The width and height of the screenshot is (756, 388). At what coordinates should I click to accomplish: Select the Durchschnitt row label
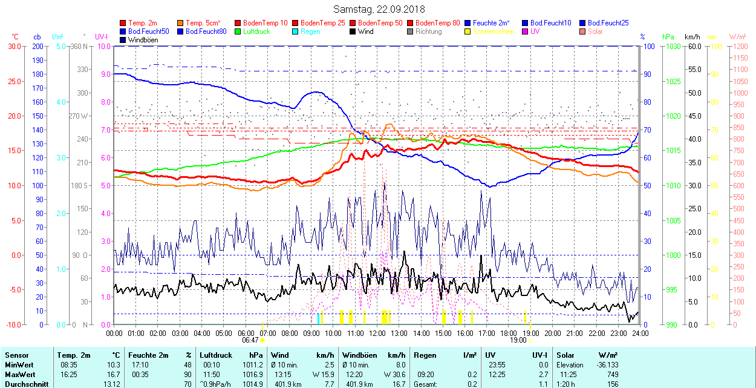point(24,383)
